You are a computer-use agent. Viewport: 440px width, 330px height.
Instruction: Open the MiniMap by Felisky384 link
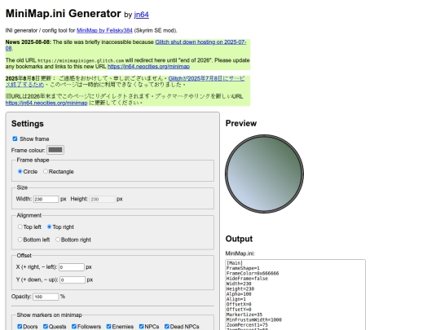click(x=104, y=30)
